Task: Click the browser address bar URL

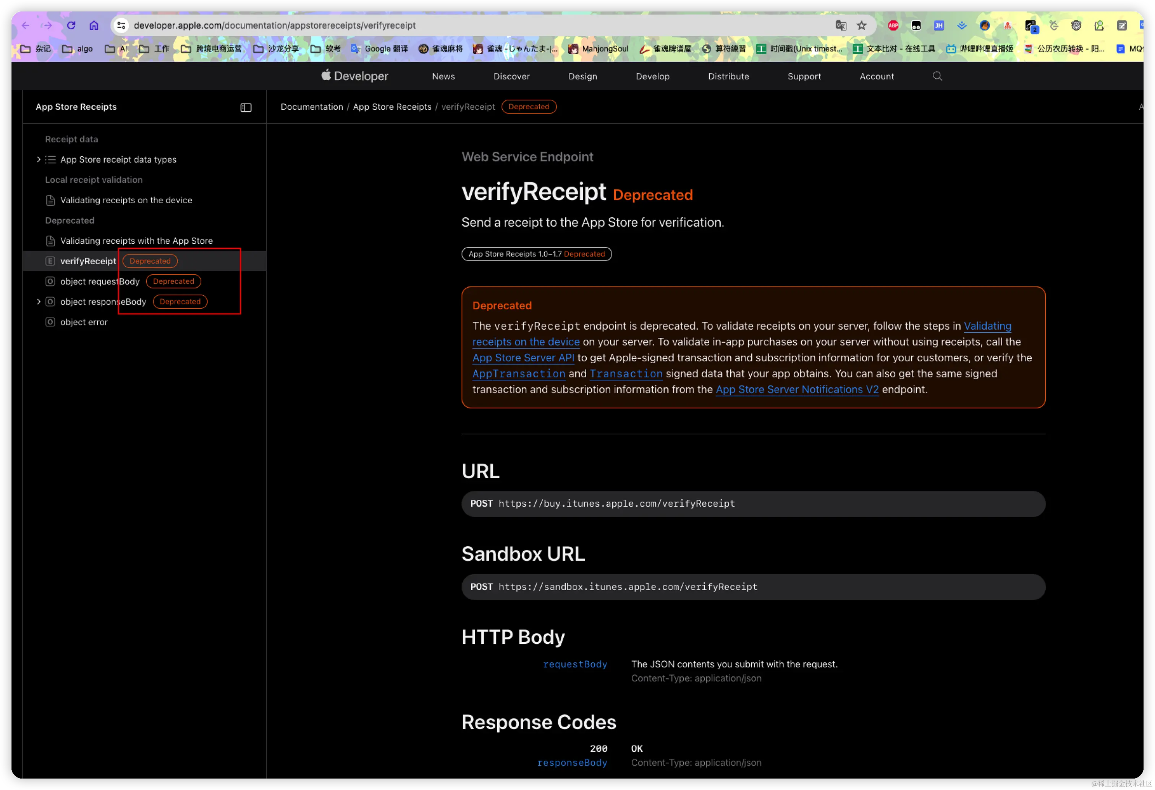Action: [274, 25]
